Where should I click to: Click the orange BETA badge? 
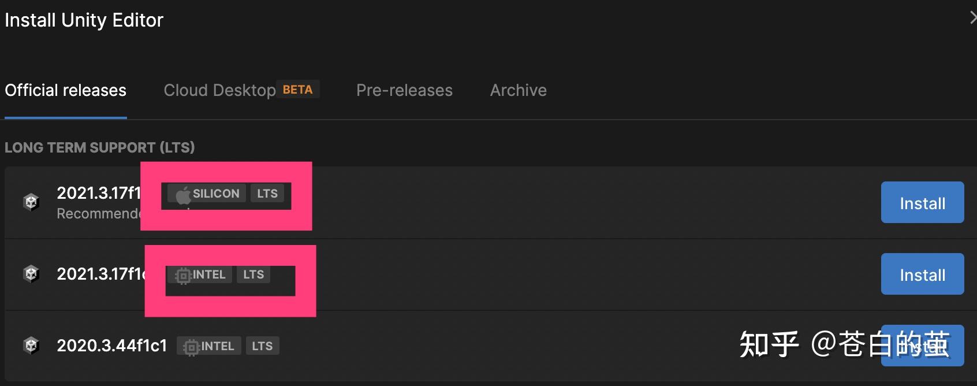point(297,90)
